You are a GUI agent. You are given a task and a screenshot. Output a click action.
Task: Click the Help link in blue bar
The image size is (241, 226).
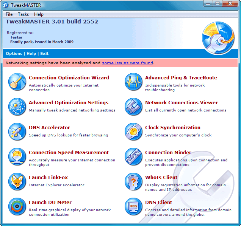pos(31,54)
